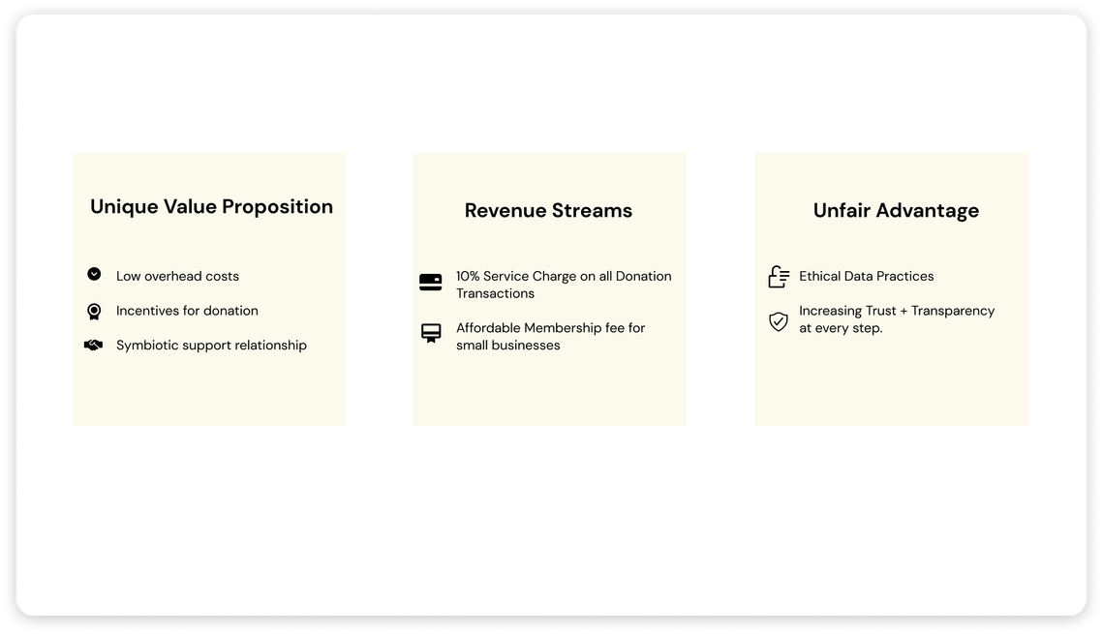The height and width of the screenshot is (634, 1103).
Task: Click the Ethical Data Practices text
Action: pos(866,276)
